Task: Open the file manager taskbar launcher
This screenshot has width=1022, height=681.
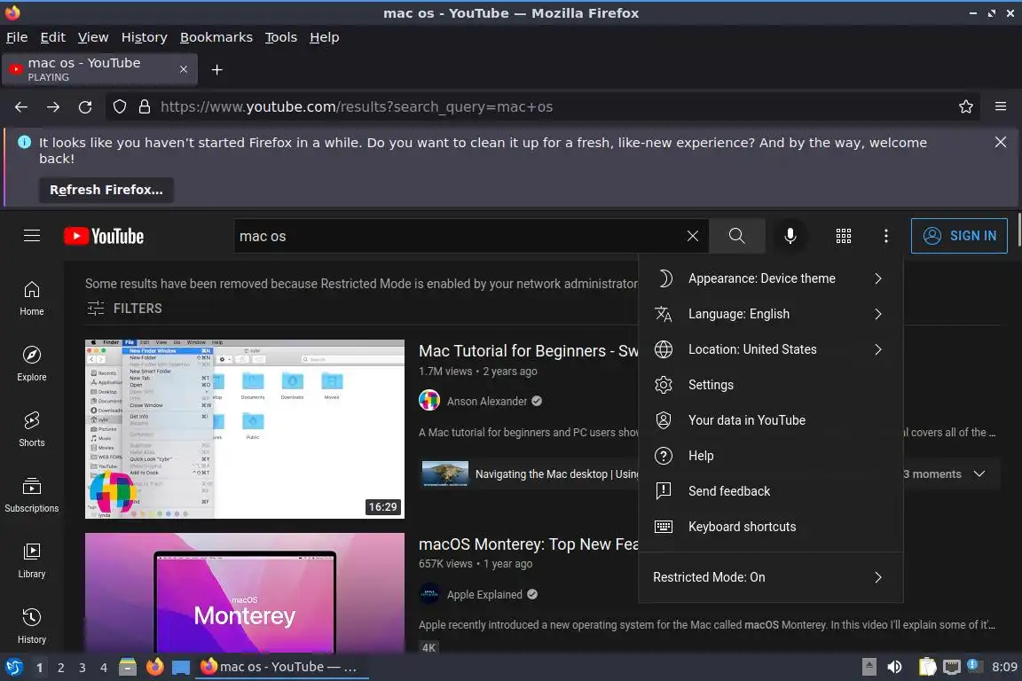Action: (128, 667)
